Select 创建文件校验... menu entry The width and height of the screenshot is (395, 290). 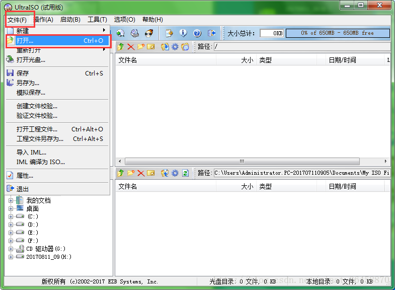[58, 106]
